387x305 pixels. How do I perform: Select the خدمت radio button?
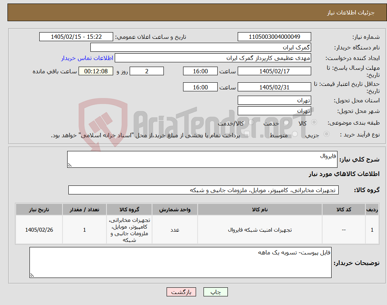(x=286, y=122)
